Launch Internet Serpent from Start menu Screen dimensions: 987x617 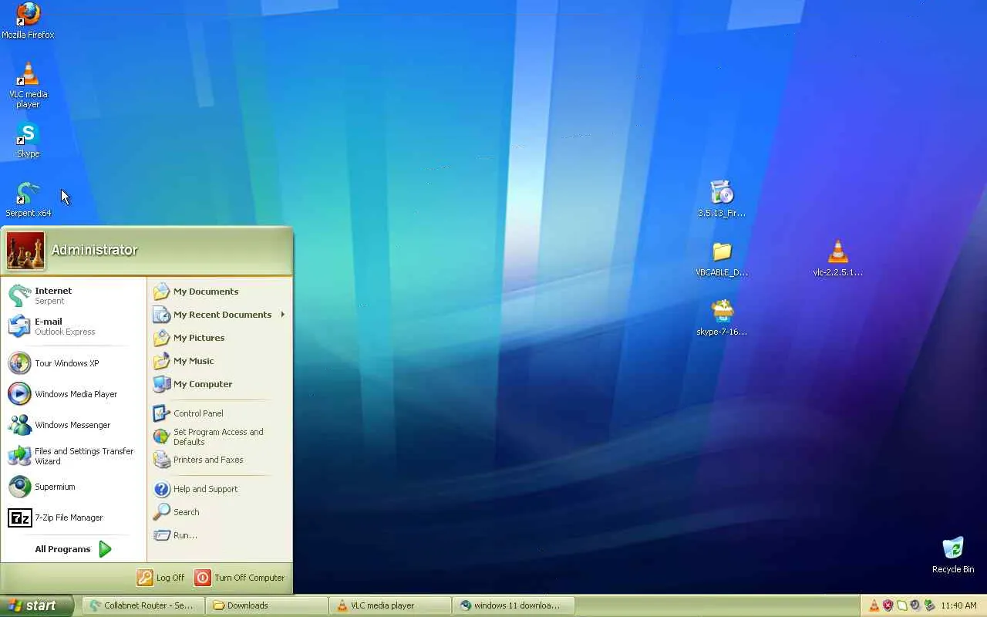[74, 295]
